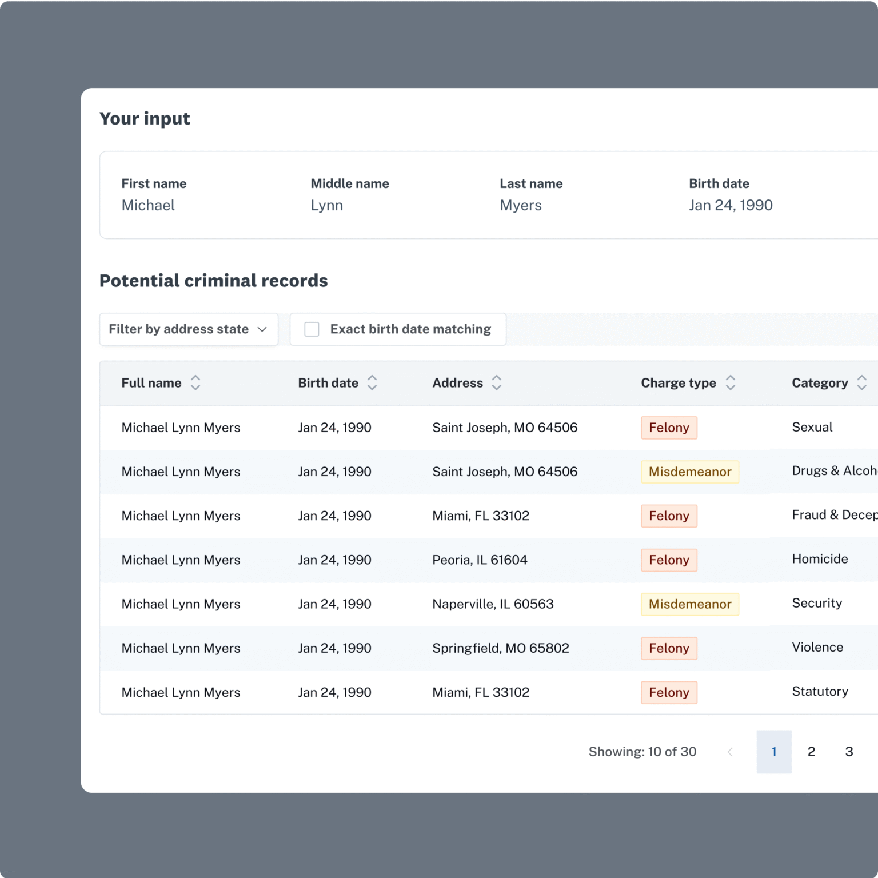Sort by the Address column sort icon
Screen dimensions: 878x878
tap(496, 382)
